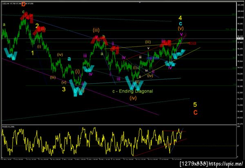Click the yellow wave label '2'
Viewport: 245px width, 168px height.
(37, 26)
